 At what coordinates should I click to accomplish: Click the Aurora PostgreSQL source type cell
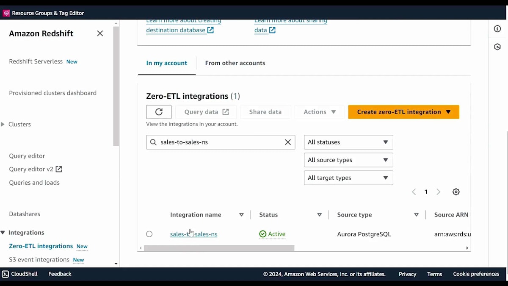point(364,234)
